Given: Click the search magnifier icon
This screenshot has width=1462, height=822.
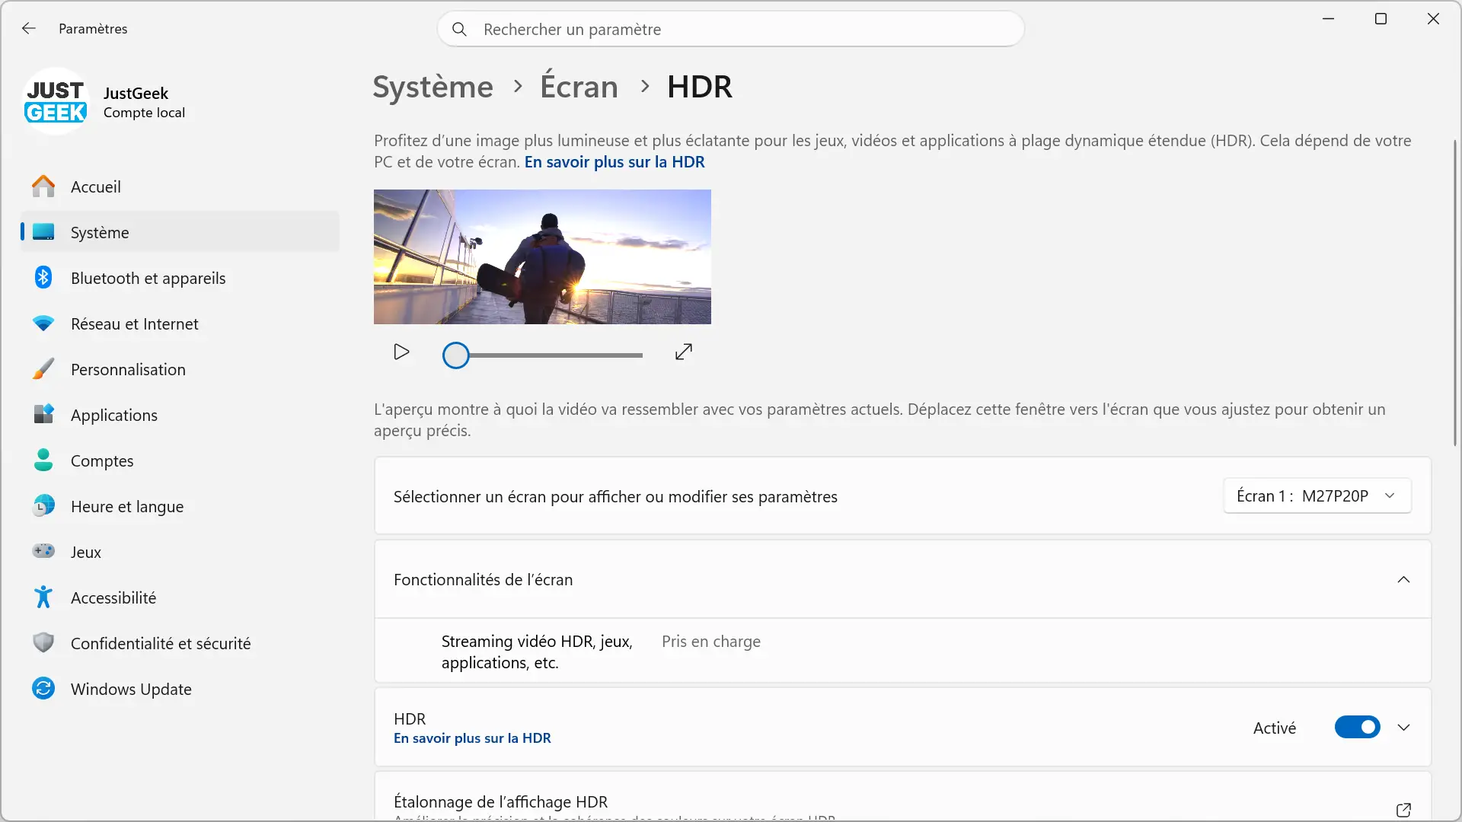Looking at the screenshot, I should [x=459, y=29].
